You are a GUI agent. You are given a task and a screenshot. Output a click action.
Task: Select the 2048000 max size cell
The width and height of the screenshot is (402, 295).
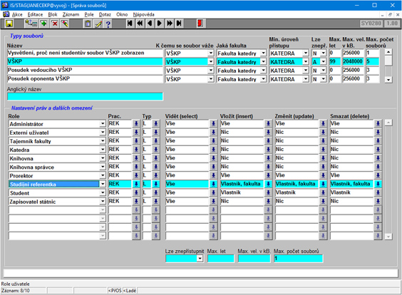pyautogui.click(x=353, y=61)
